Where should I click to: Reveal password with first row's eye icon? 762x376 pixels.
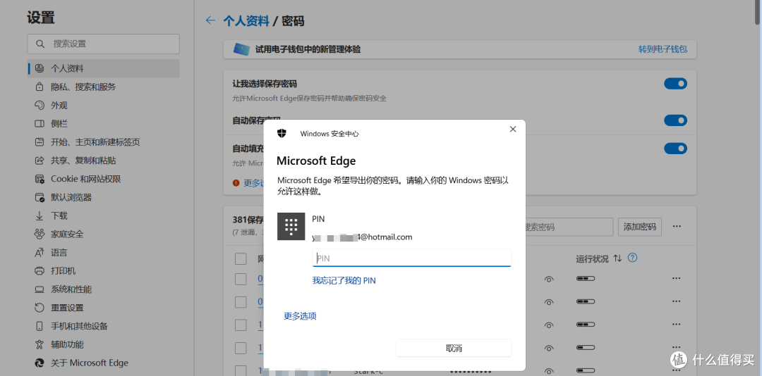tap(549, 279)
